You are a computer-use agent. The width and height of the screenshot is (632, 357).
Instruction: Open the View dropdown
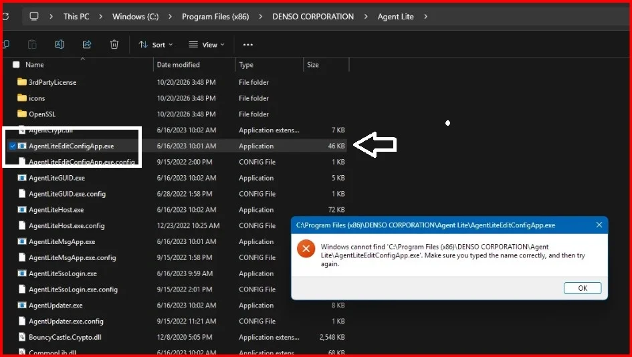(x=207, y=45)
